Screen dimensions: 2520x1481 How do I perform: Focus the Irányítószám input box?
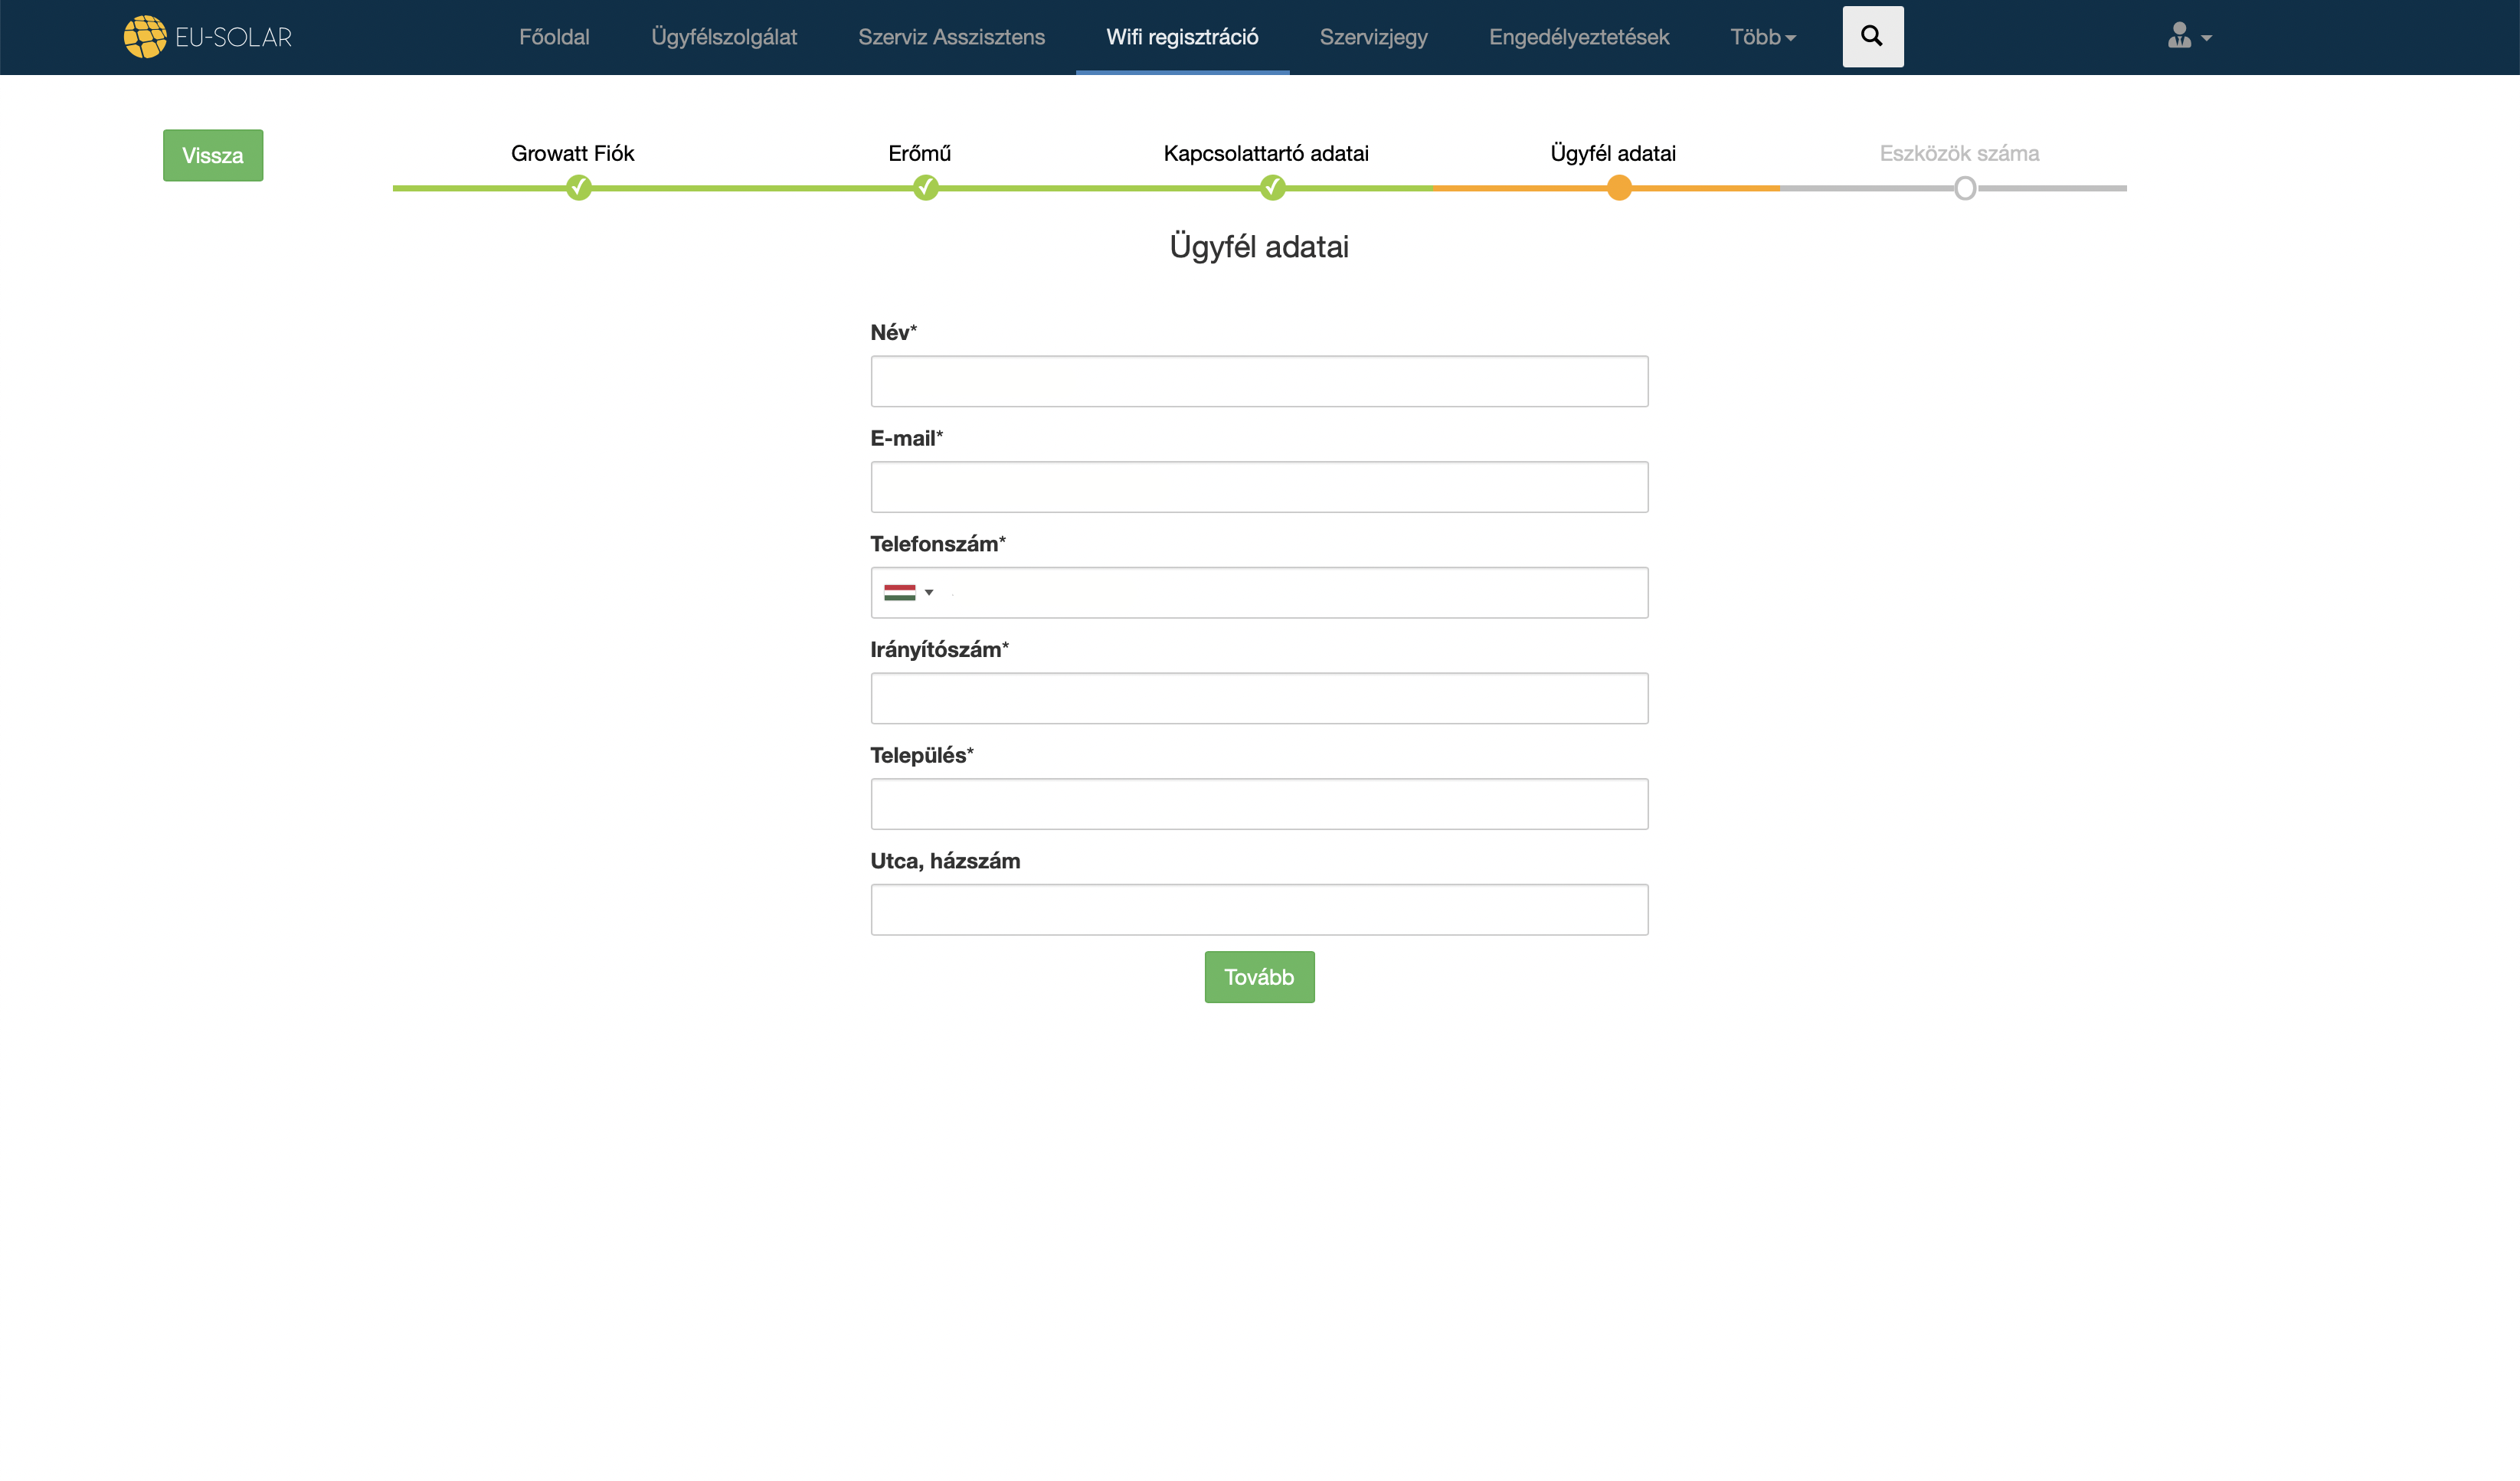click(1259, 698)
